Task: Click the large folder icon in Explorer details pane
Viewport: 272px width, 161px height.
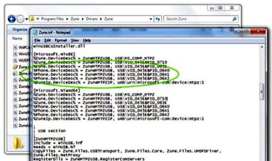Action: pyautogui.click(x=18, y=143)
